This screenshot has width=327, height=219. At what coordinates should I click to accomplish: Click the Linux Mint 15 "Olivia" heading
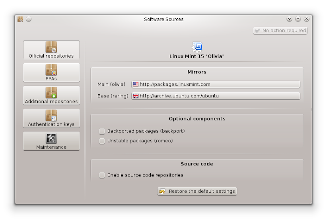click(197, 56)
